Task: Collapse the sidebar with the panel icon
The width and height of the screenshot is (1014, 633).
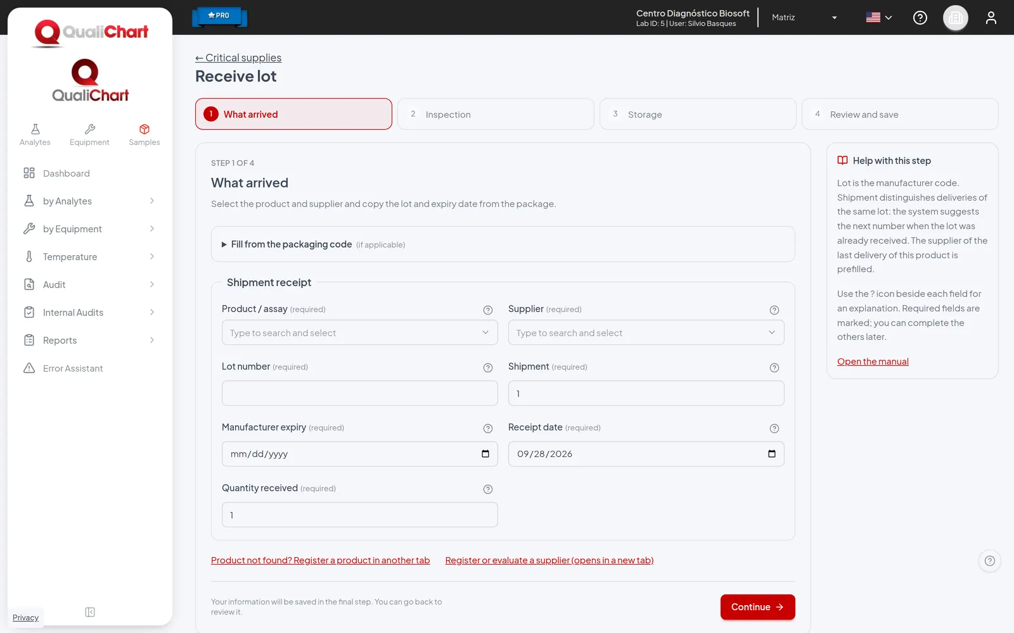Action: tap(90, 612)
